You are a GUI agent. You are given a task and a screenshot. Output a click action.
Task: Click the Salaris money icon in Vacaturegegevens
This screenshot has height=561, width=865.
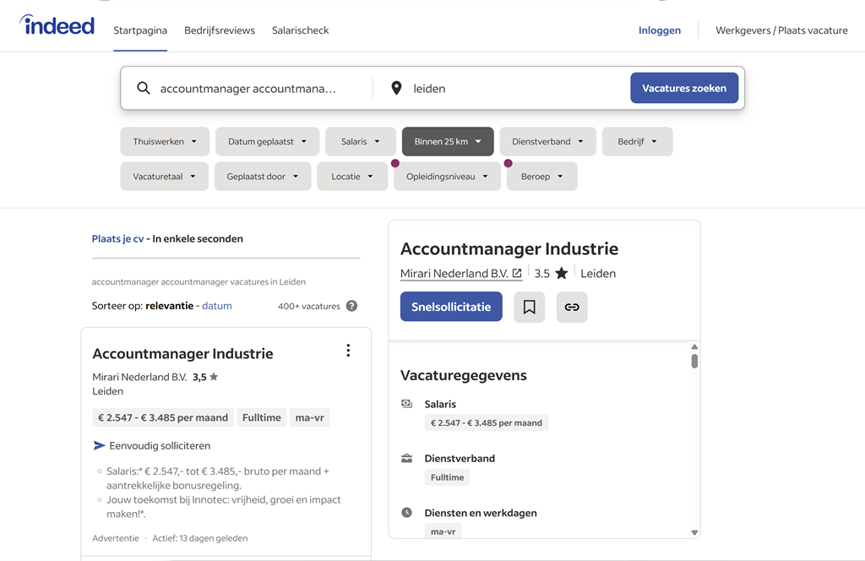(406, 404)
